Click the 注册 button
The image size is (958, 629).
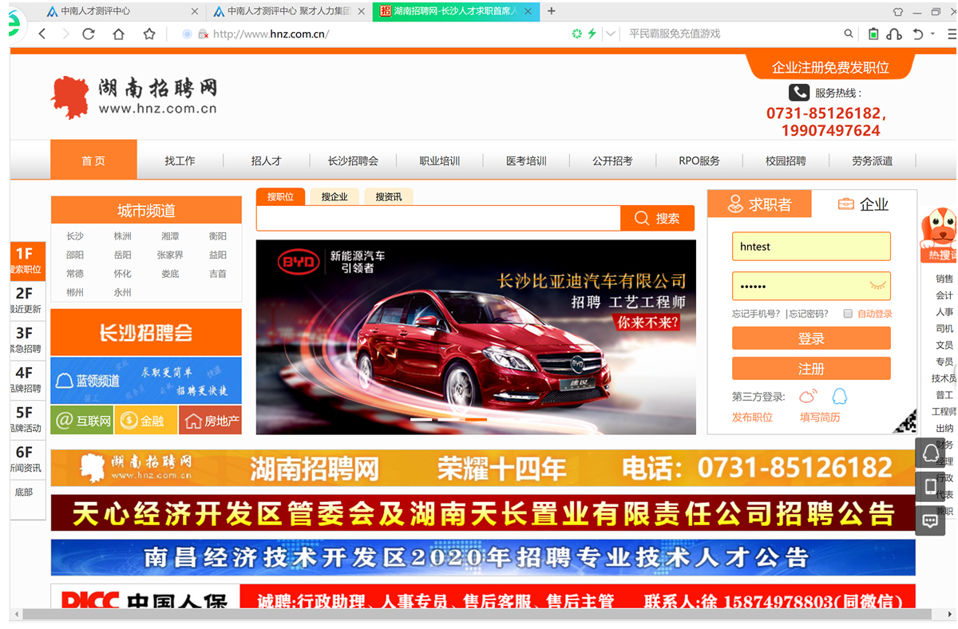[x=811, y=369]
